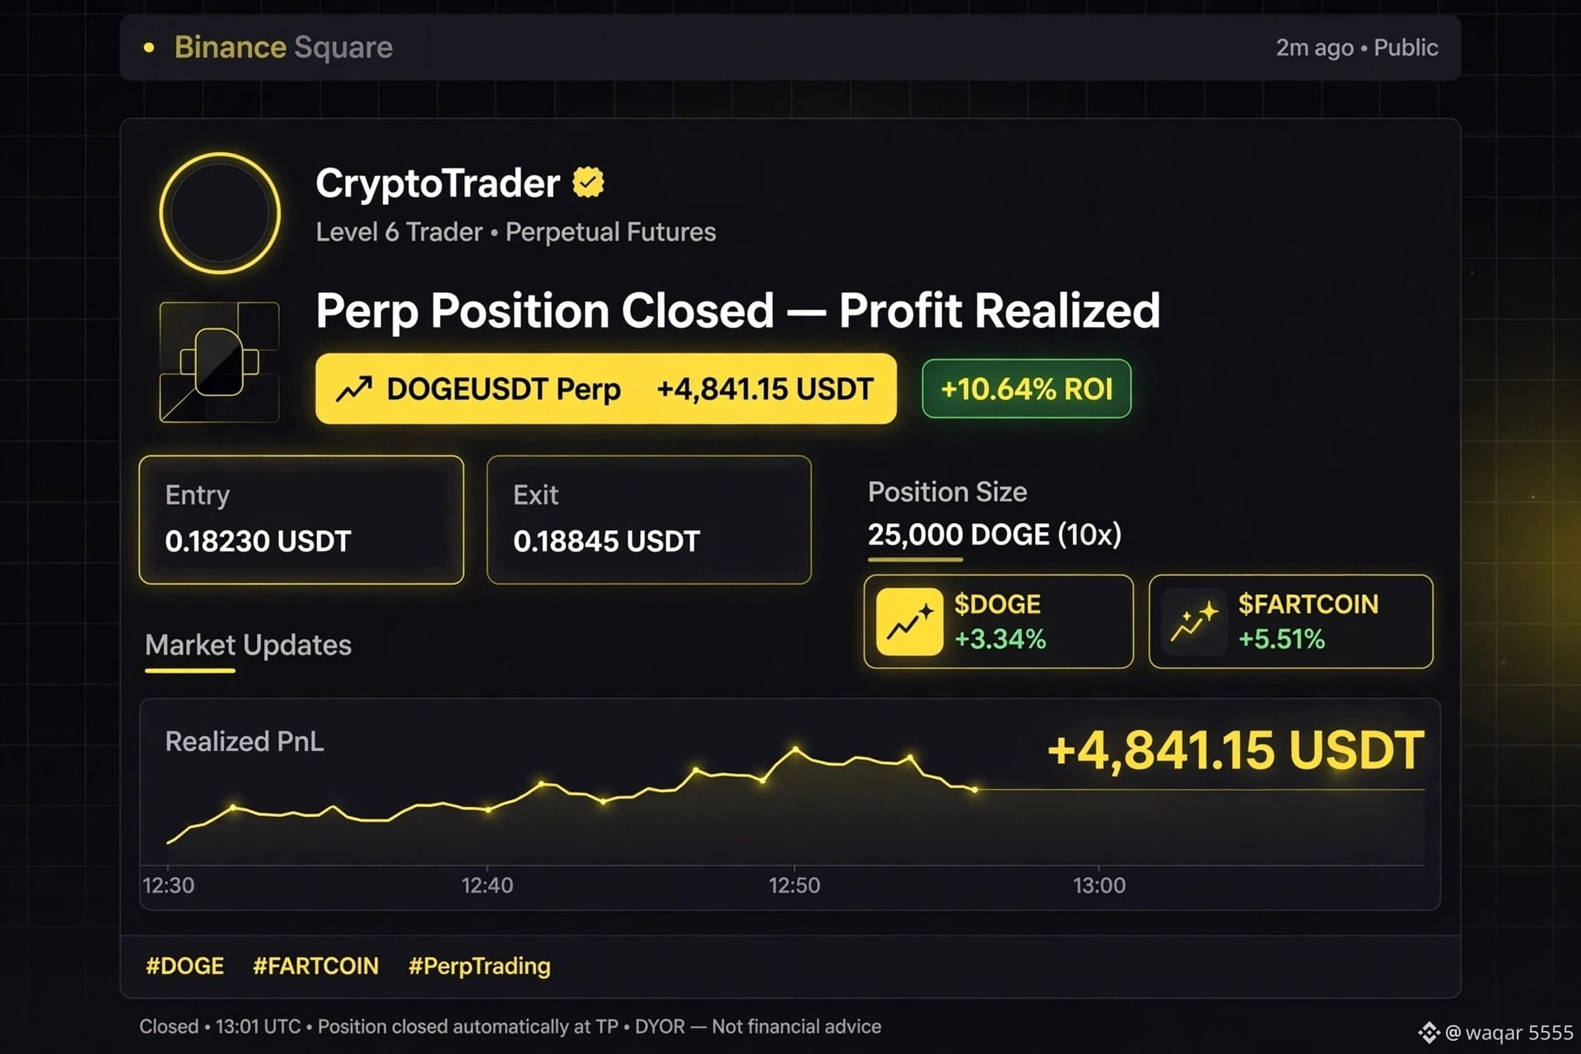Open the Binance Square header link

[283, 48]
